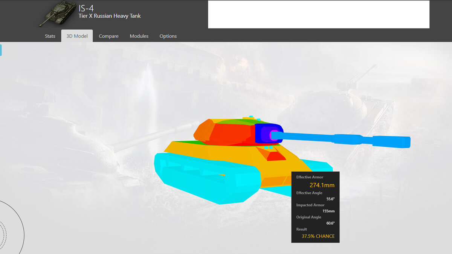Click the 55.6° effective angle value

click(330, 199)
